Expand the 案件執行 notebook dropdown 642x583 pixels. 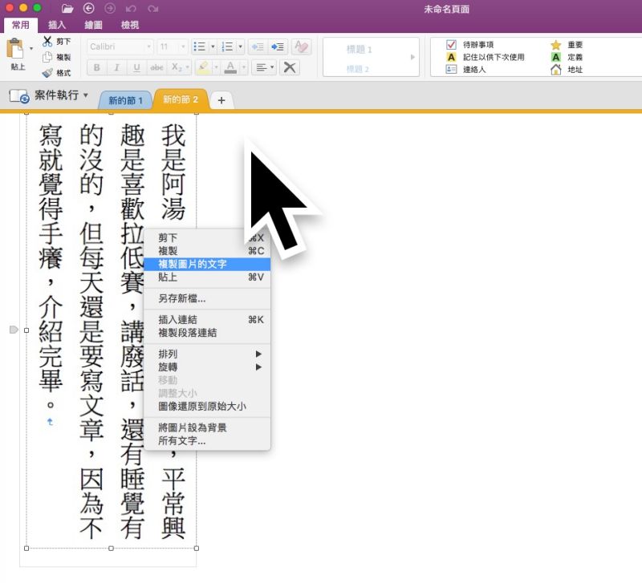(x=86, y=95)
